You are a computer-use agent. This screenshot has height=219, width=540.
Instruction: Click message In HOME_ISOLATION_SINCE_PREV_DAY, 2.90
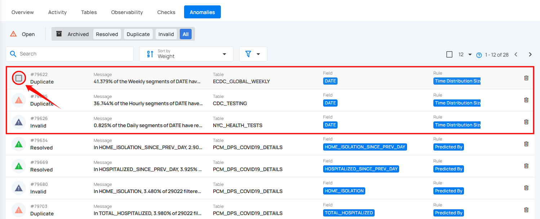[x=148, y=147]
